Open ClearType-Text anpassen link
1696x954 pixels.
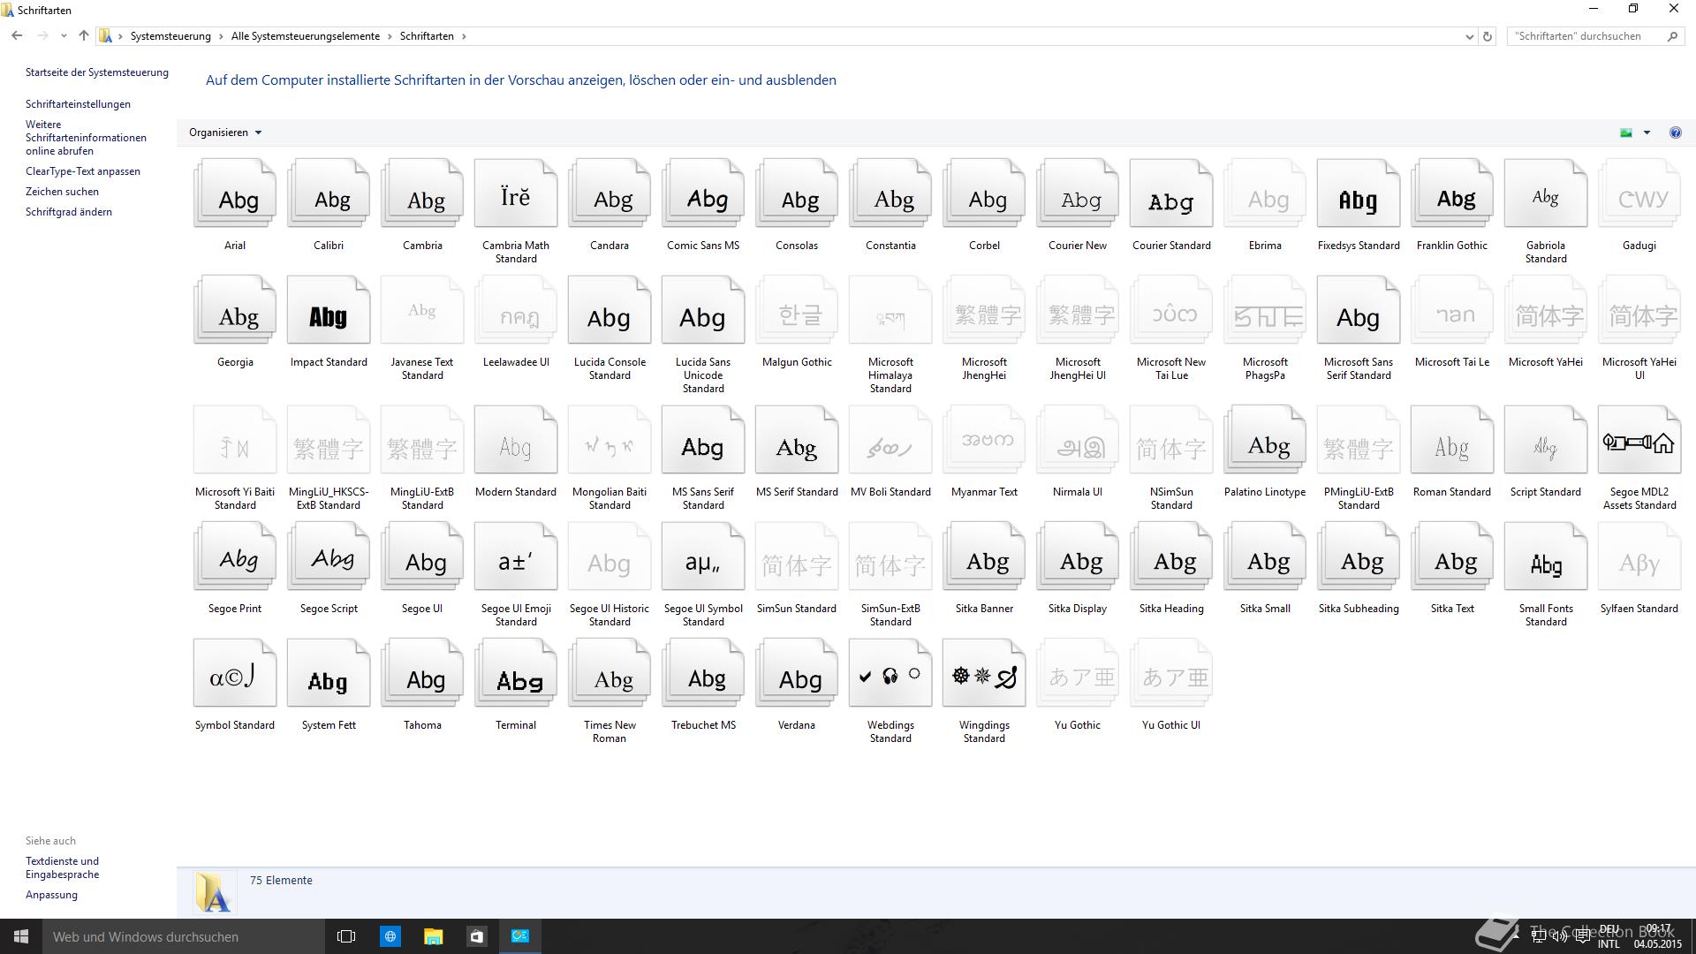click(83, 171)
